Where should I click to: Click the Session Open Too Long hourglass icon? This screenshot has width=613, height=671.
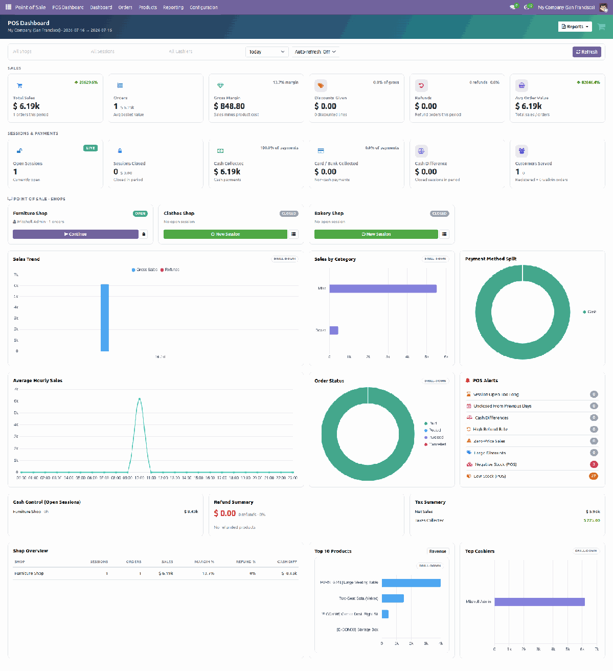coord(469,394)
